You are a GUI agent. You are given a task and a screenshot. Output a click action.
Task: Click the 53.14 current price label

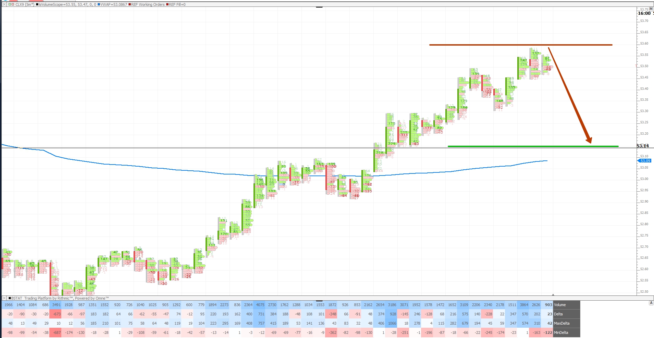tap(643, 146)
